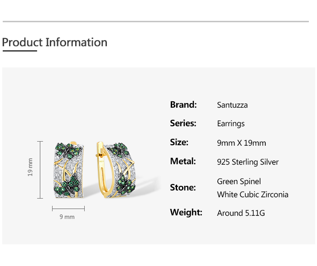Select the Metal: field label
Image resolution: width=317 pixels, height=266 pixels.
coord(183,161)
